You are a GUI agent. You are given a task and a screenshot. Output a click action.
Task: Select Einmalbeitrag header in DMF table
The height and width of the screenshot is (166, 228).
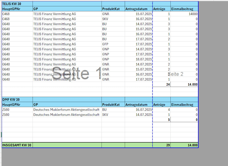click(x=184, y=105)
